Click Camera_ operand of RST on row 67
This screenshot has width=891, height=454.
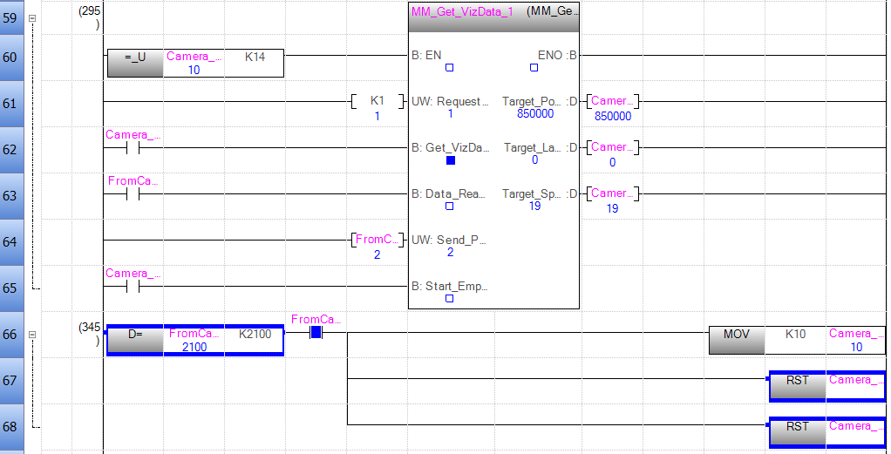[856, 380]
